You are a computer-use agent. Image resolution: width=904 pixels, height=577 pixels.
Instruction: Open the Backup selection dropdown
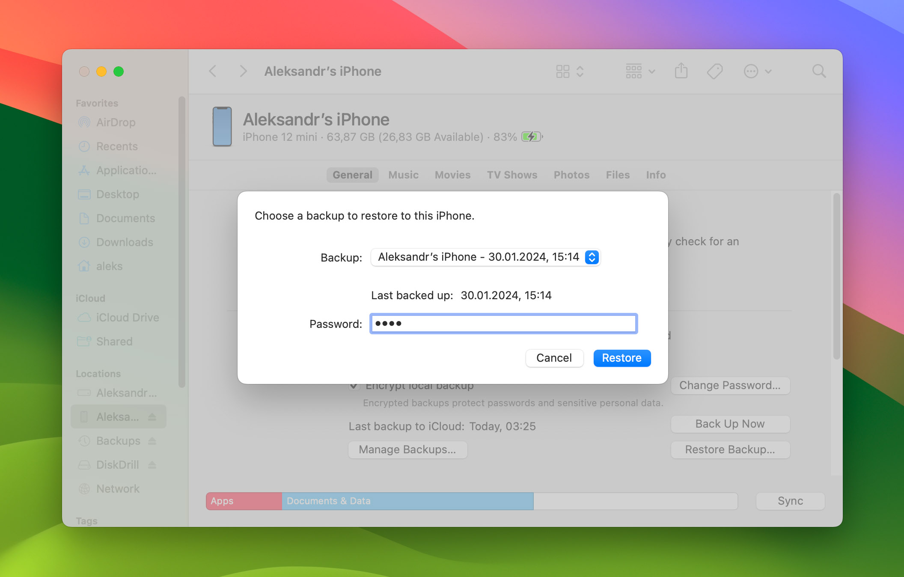485,257
